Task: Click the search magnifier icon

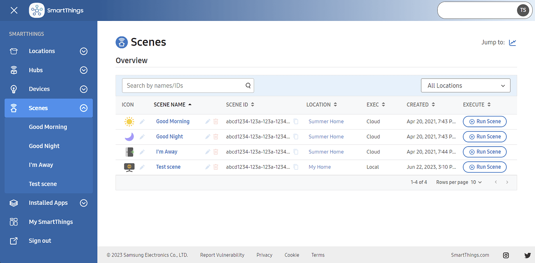Action: tap(248, 85)
